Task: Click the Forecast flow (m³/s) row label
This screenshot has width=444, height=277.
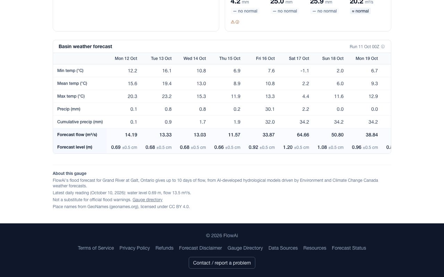Action: point(77,135)
